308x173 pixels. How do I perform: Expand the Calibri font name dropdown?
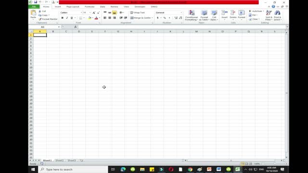pos(81,12)
